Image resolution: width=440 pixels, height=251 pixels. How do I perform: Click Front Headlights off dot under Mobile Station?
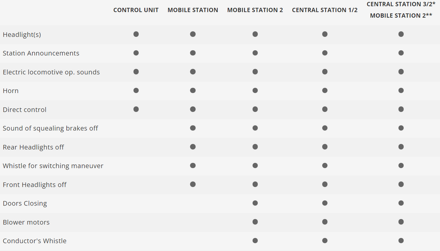[x=193, y=184]
